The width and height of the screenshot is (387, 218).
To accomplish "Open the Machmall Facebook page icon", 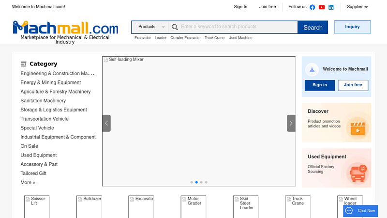I will click(x=312, y=7).
